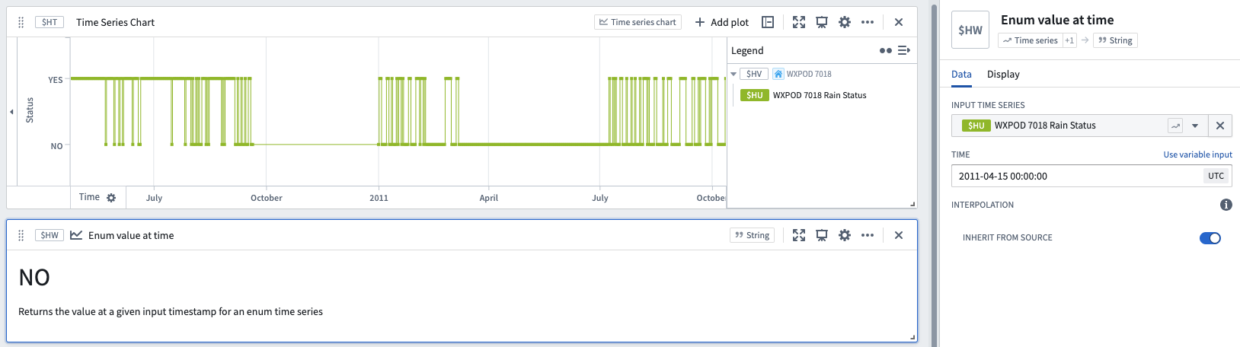This screenshot has width=1240, height=347.
Task: Click the NO result value
Action: pyautogui.click(x=34, y=278)
